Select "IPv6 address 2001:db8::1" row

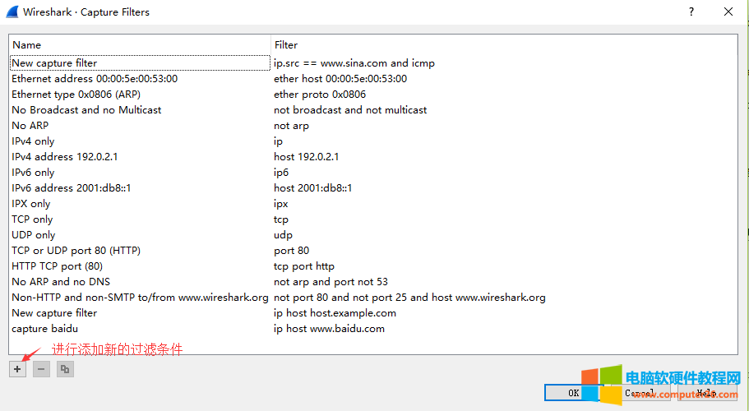tap(72, 188)
